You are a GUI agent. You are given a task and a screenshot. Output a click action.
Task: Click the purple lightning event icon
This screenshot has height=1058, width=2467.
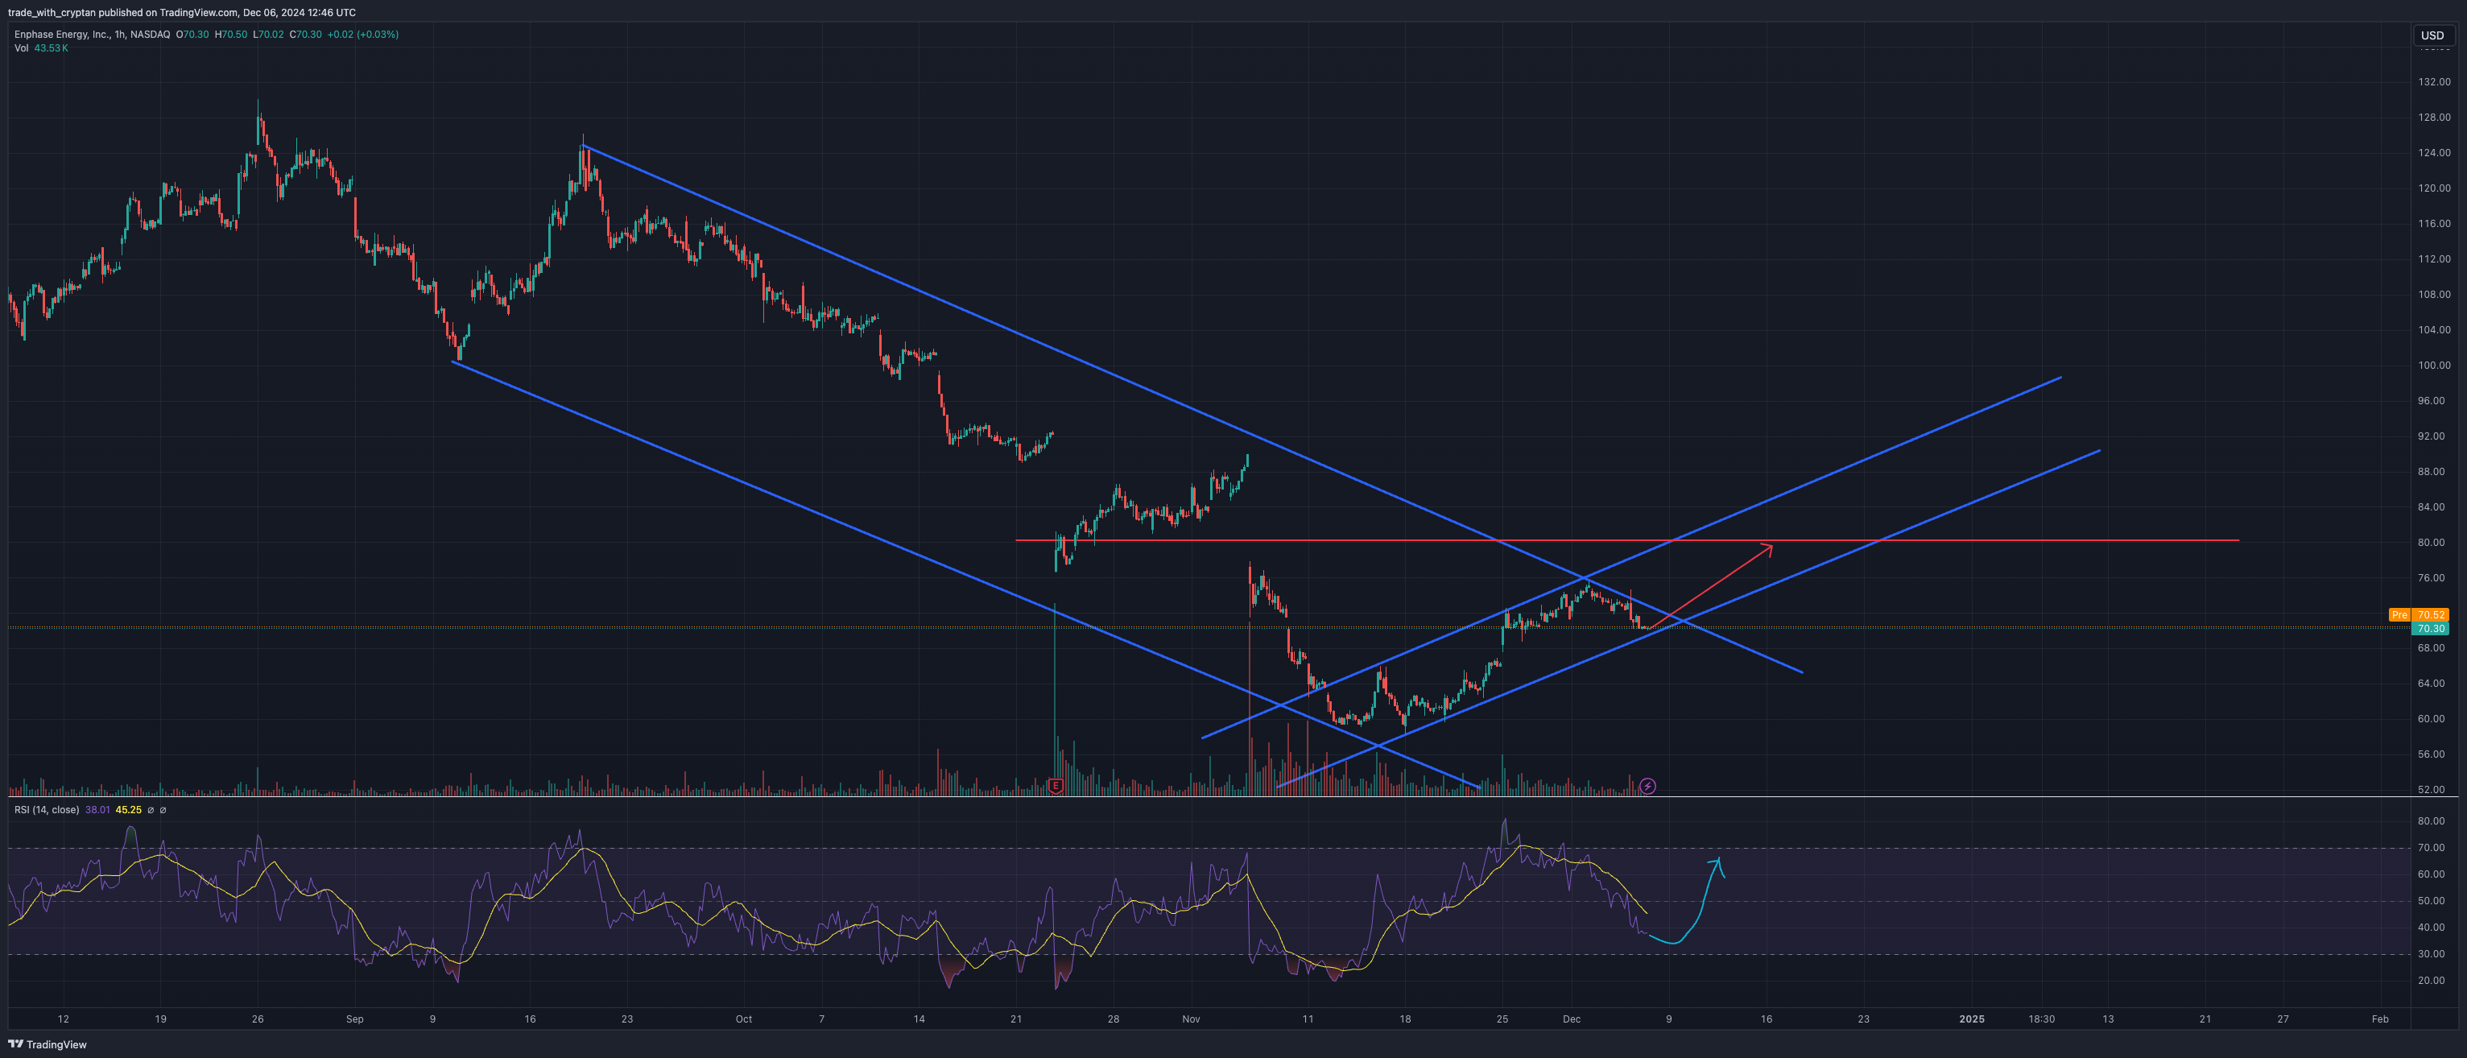pyautogui.click(x=1647, y=786)
